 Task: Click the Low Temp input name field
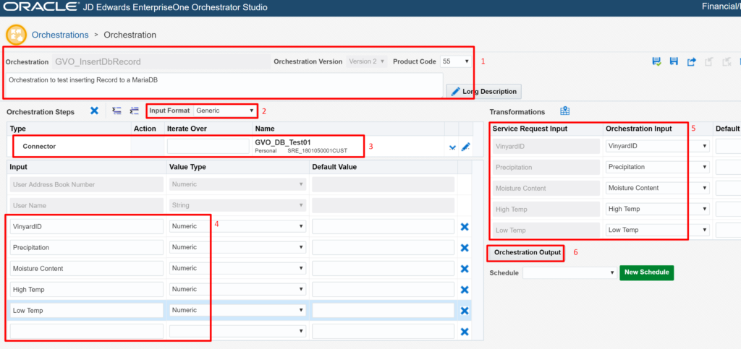(87, 310)
